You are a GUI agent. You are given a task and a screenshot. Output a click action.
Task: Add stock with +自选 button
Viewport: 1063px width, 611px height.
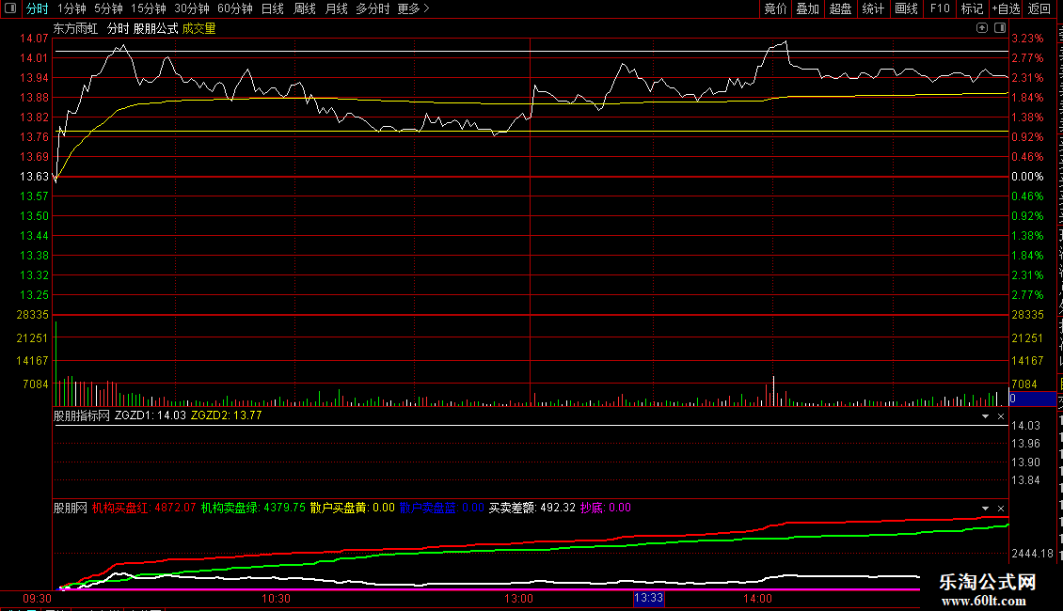(1006, 8)
